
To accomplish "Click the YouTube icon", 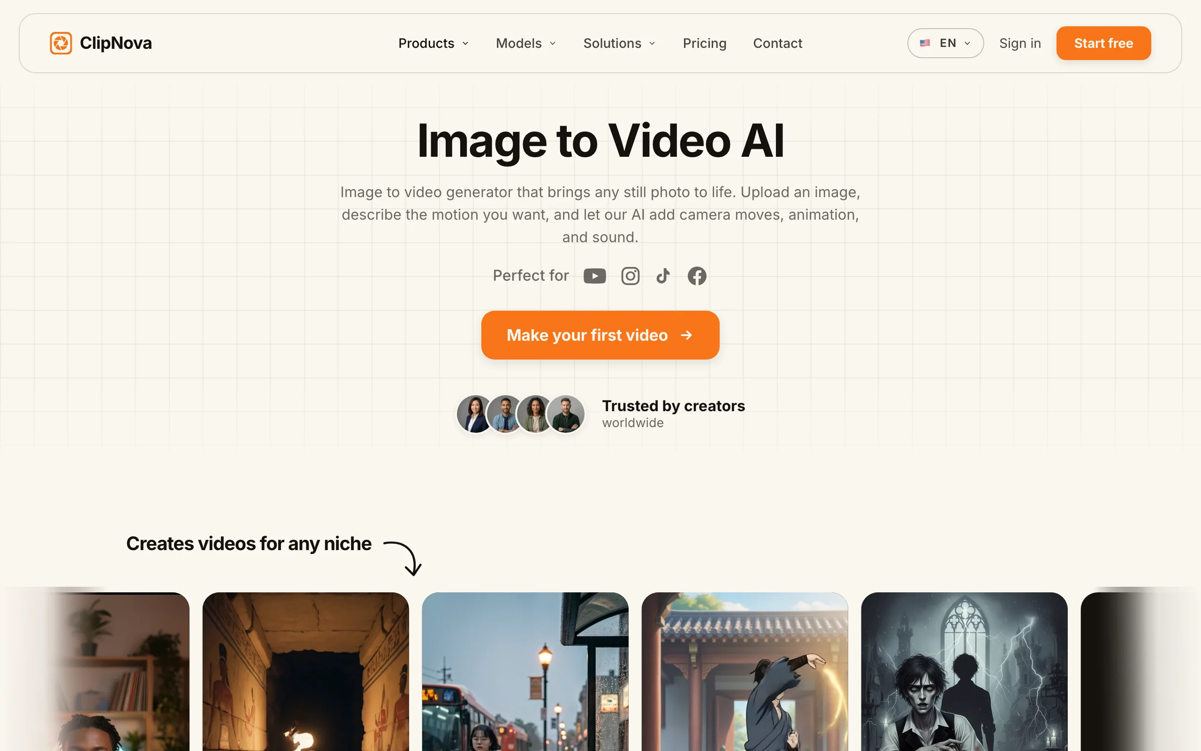I will [594, 276].
